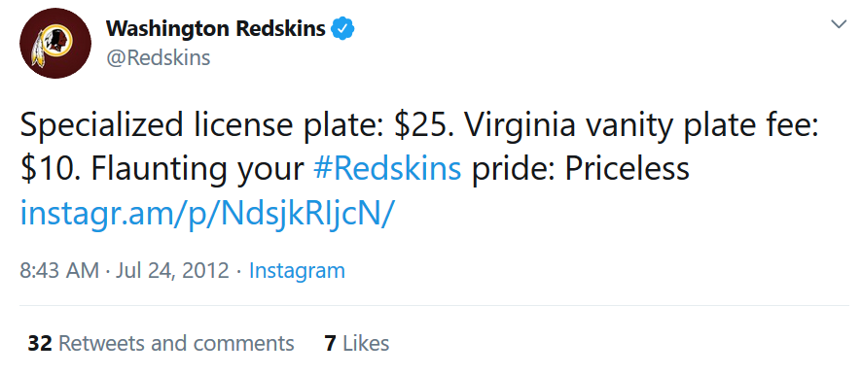Click the bold 7 likes count

point(330,343)
